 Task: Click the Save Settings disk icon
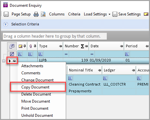click(115, 14)
